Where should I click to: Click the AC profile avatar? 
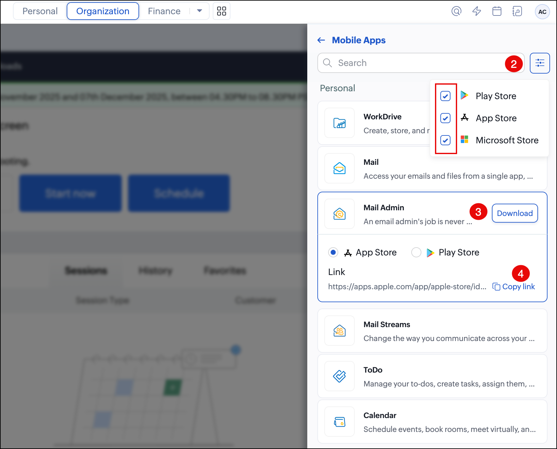pos(542,12)
